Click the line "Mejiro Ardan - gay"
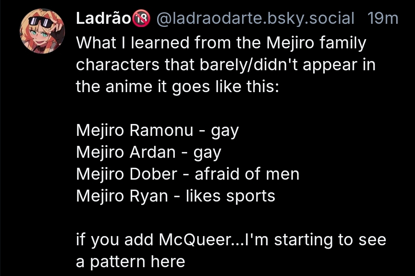Image resolution: width=415 pixels, height=276 pixels. tap(148, 152)
